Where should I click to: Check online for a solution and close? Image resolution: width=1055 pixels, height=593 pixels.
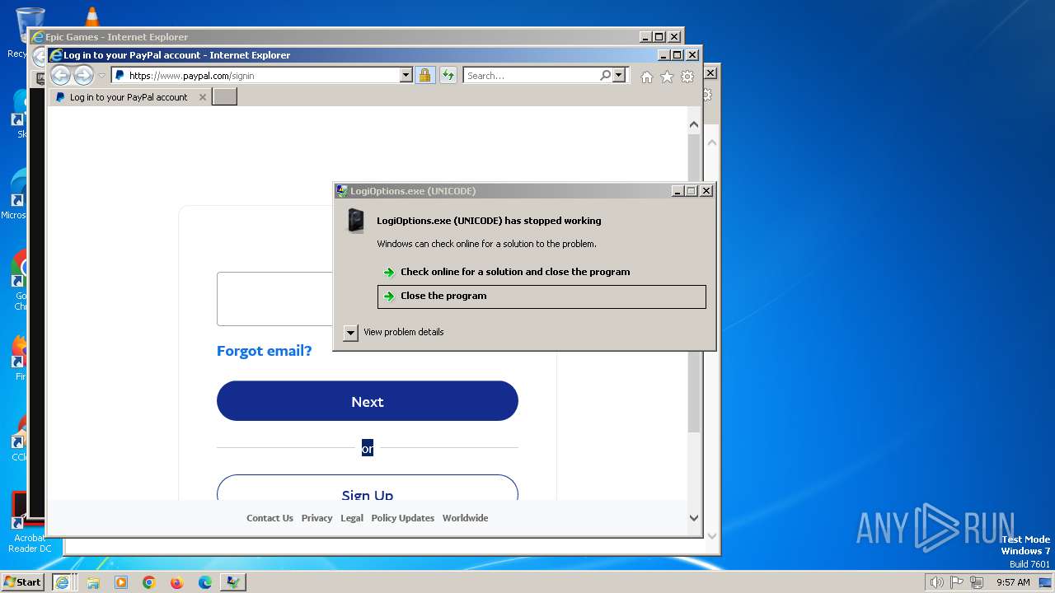click(x=542, y=272)
